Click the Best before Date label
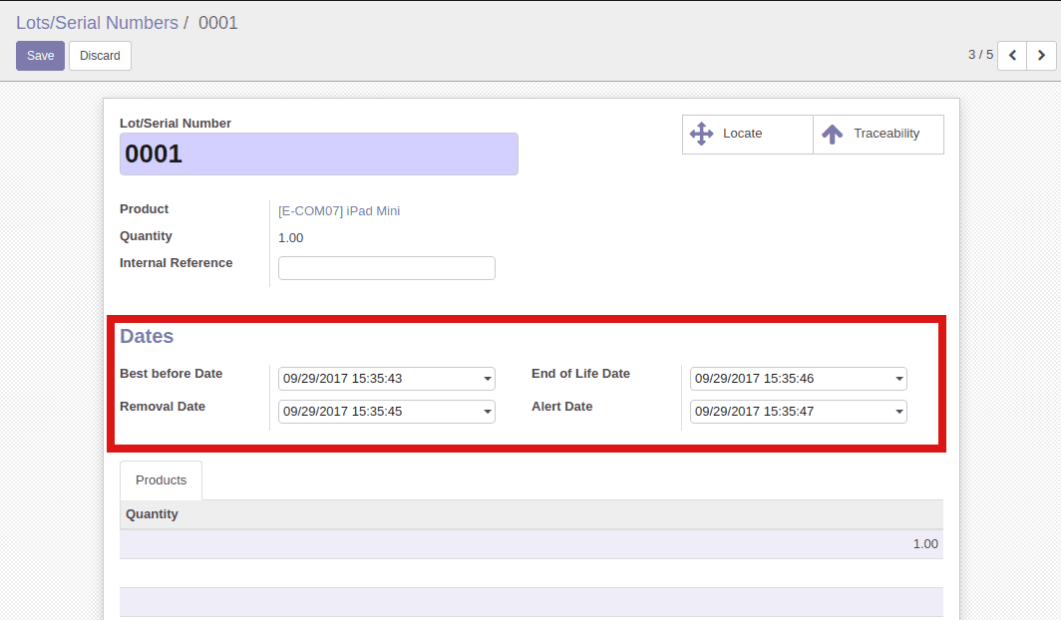 [x=172, y=373]
